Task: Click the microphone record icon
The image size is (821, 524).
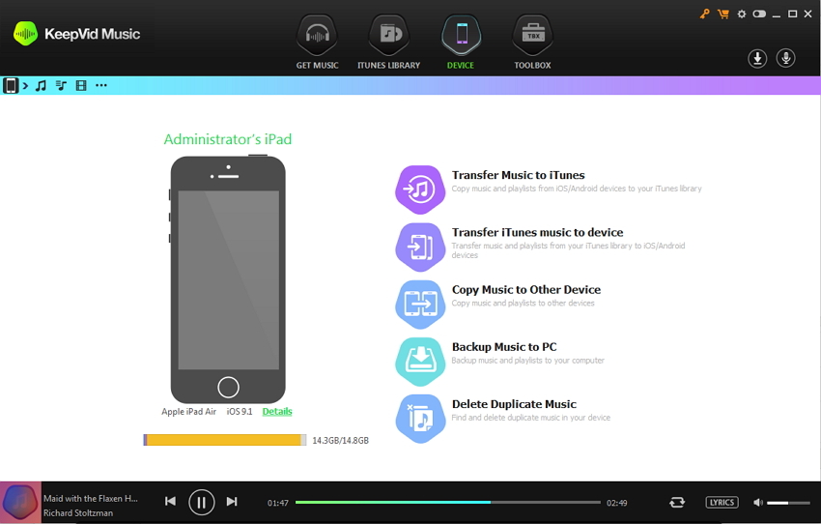Action: [x=785, y=58]
